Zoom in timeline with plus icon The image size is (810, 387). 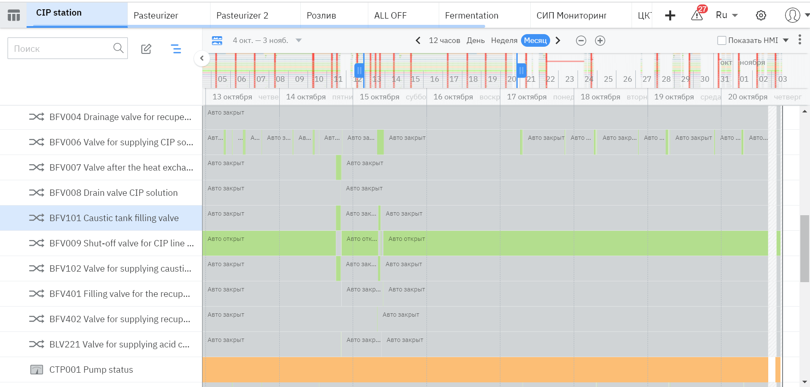(x=600, y=40)
